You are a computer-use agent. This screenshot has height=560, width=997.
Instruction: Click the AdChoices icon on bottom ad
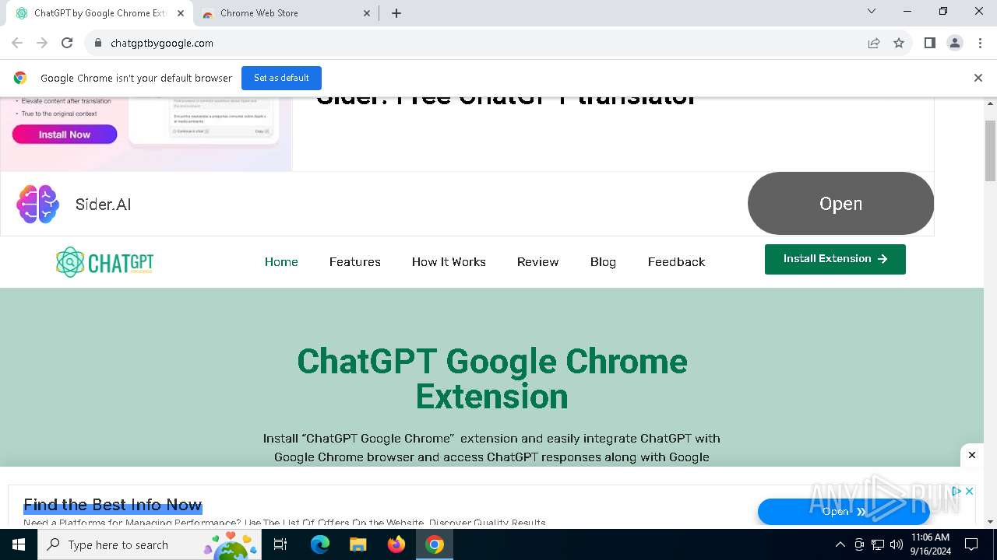point(957,491)
